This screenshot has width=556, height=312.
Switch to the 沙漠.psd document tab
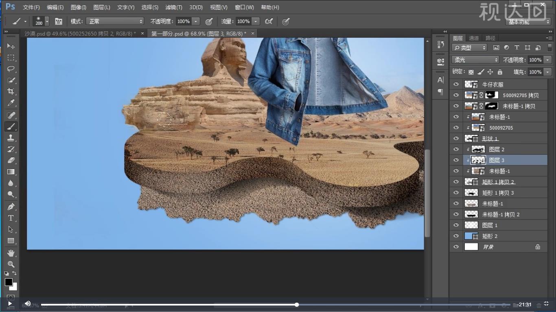point(80,34)
